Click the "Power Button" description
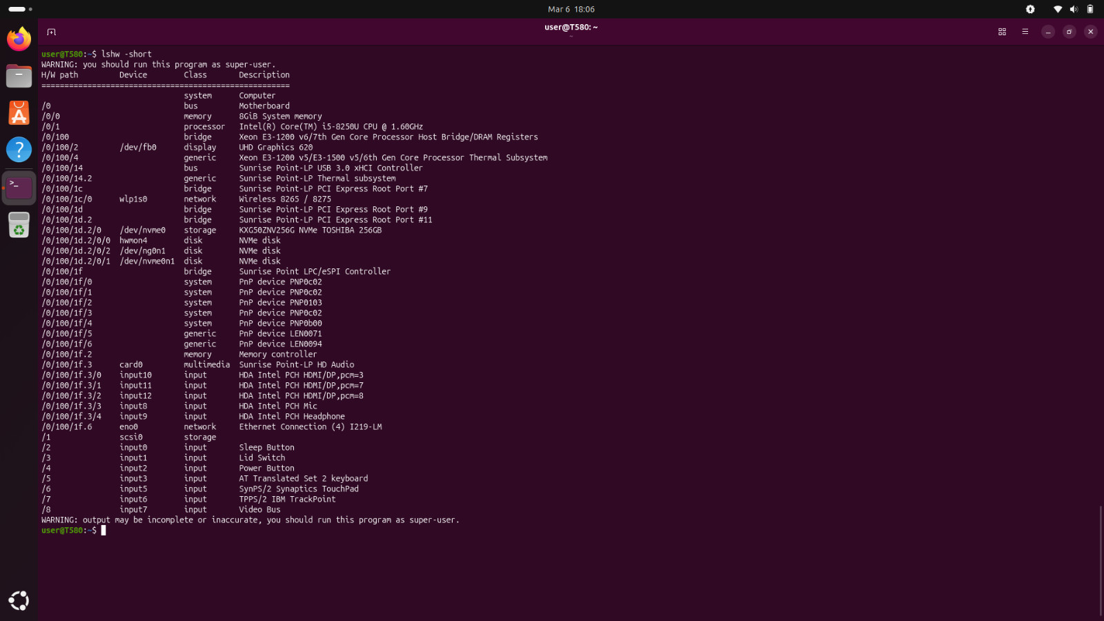This screenshot has width=1104, height=621. tap(267, 468)
